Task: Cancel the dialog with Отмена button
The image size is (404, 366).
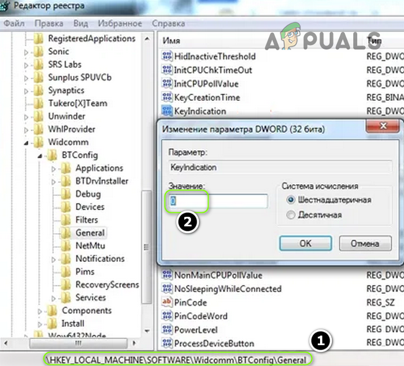Action: 365,243
